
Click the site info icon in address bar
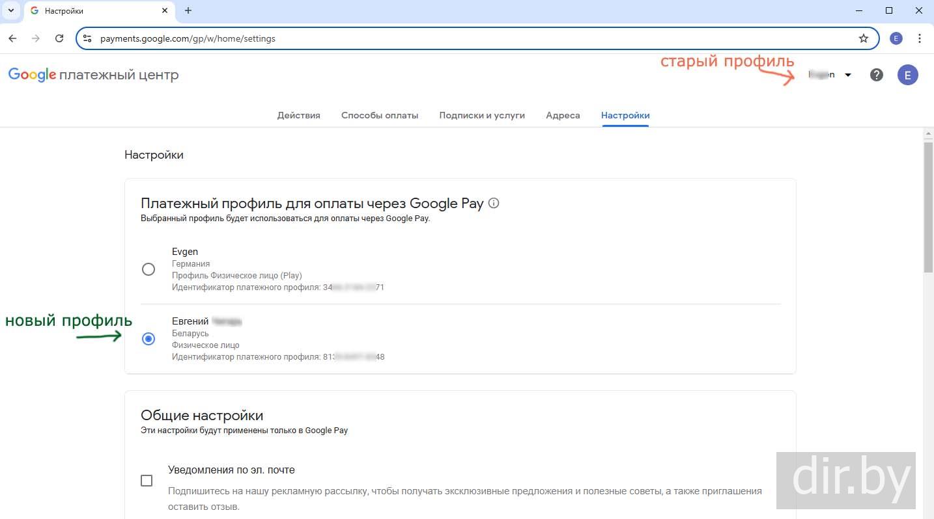(88, 38)
